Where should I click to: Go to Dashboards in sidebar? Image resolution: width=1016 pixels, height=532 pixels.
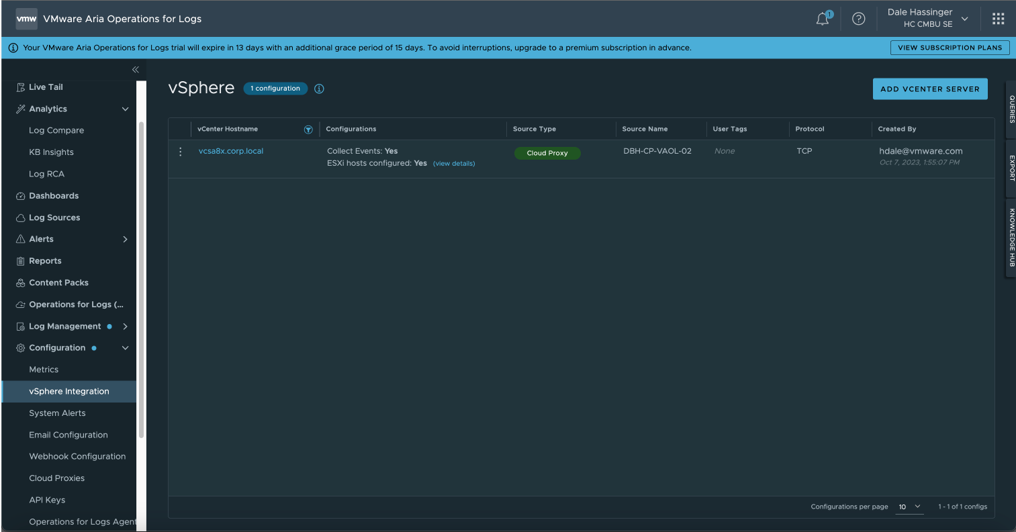click(x=54, y=196)
